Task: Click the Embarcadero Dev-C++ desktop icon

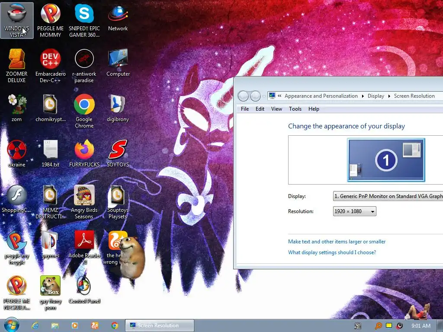Action: click(x=50, y=66)
